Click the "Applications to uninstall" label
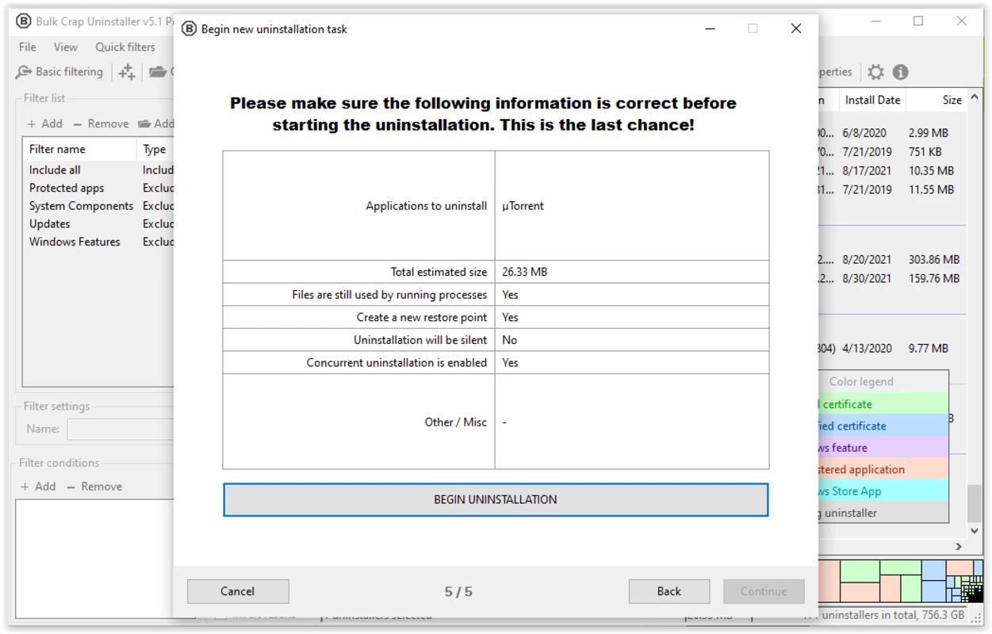992x634 pixels. 427,206
